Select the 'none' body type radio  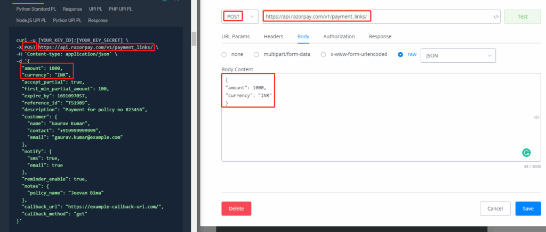(x=224, y=54)
